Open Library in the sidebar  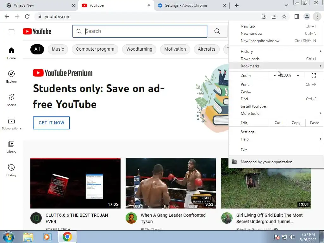pyautogui.click(x=11, y=147)
